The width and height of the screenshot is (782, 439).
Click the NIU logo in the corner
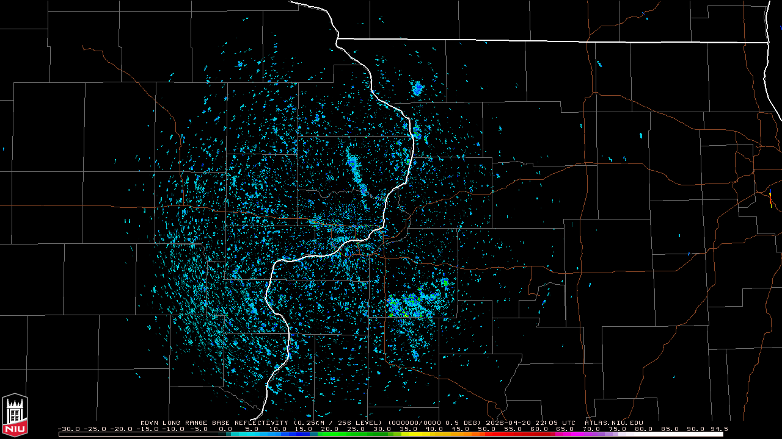point(15,415)
